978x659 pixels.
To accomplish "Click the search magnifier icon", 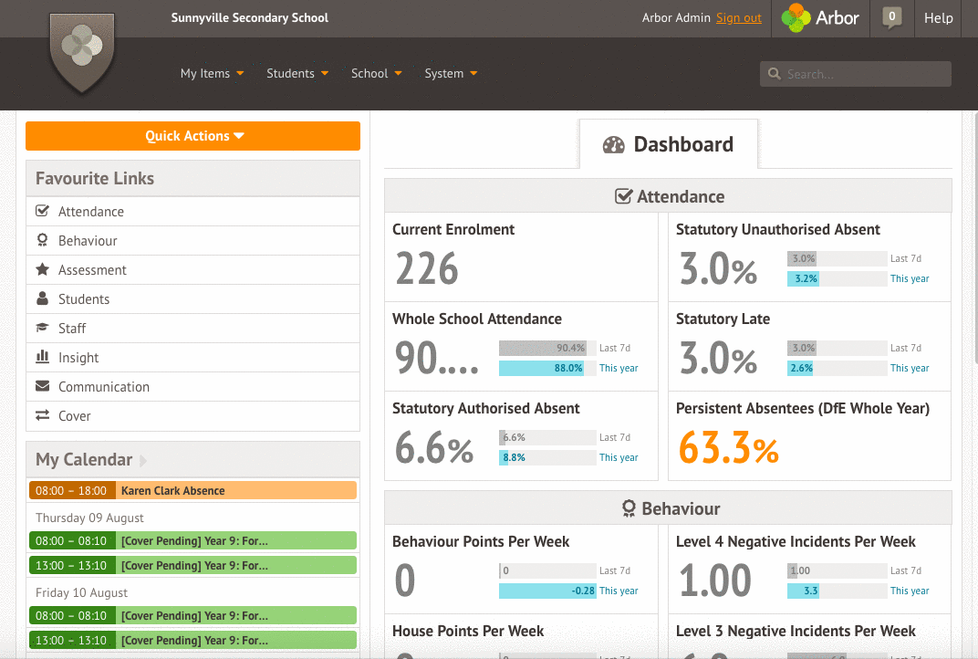I will (774, 74).
